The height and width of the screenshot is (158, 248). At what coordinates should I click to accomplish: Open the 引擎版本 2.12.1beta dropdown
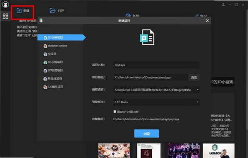point(156,102)
